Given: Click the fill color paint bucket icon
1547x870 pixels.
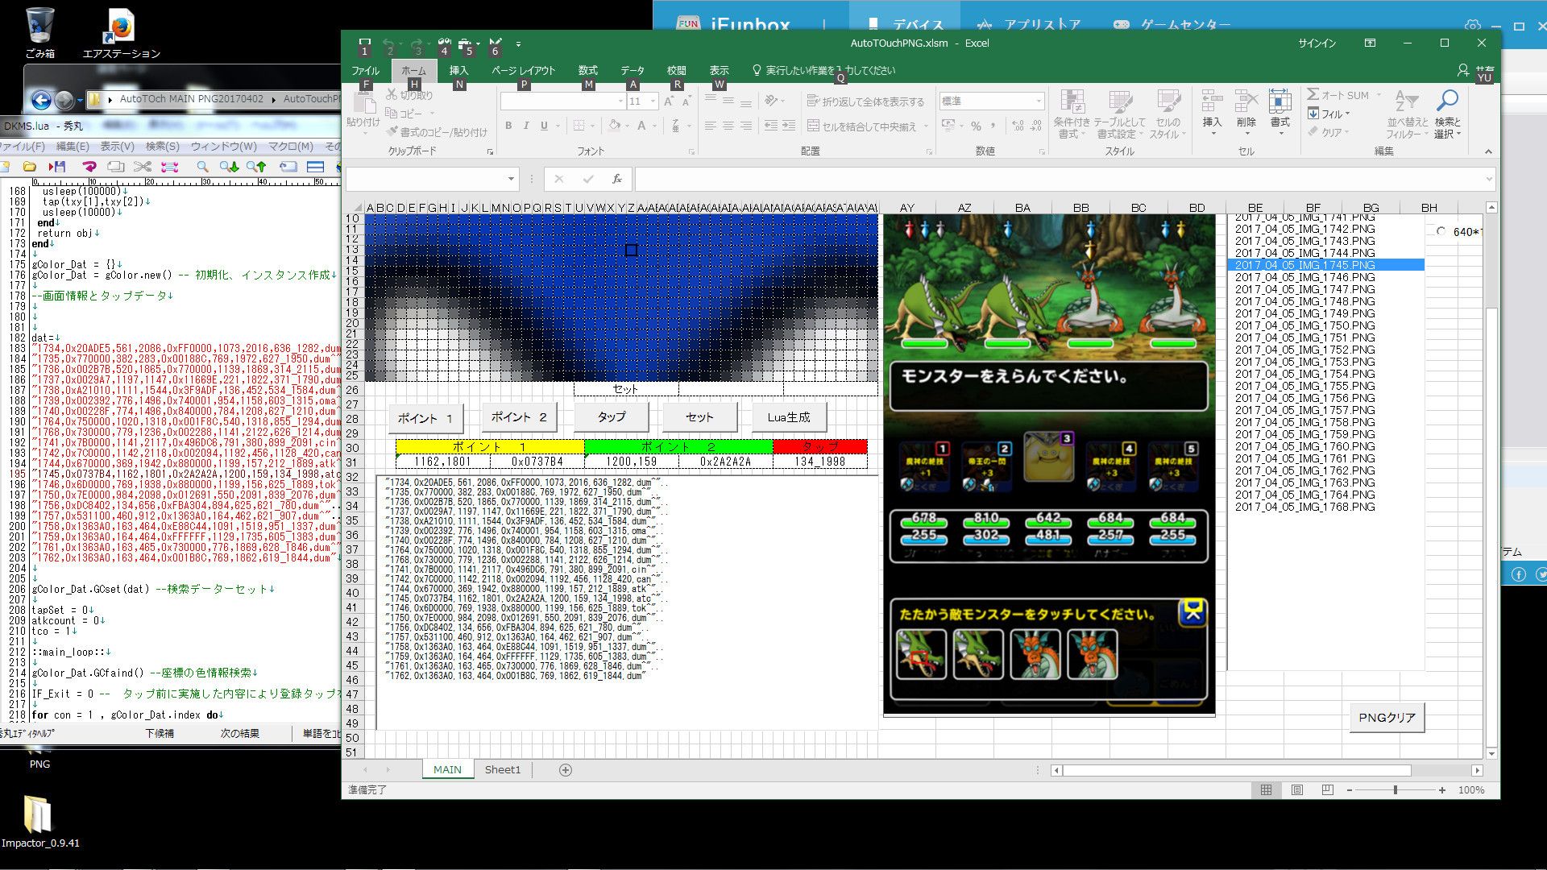Looking at the screenshot, I should click(x=614, y=126).
